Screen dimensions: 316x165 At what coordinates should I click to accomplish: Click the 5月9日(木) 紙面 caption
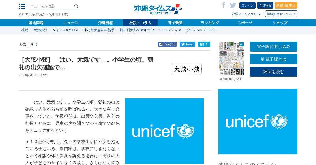pos(231,79)
